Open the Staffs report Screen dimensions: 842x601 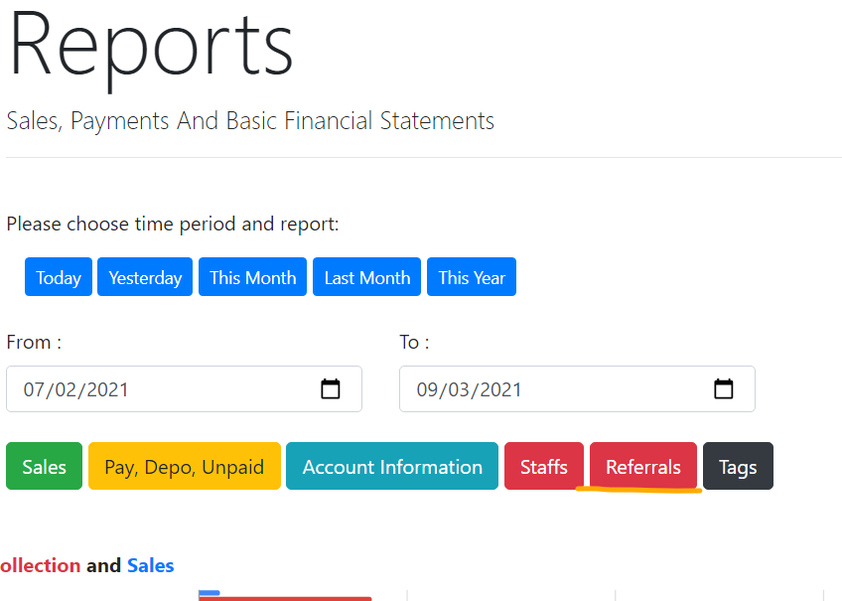544,466
